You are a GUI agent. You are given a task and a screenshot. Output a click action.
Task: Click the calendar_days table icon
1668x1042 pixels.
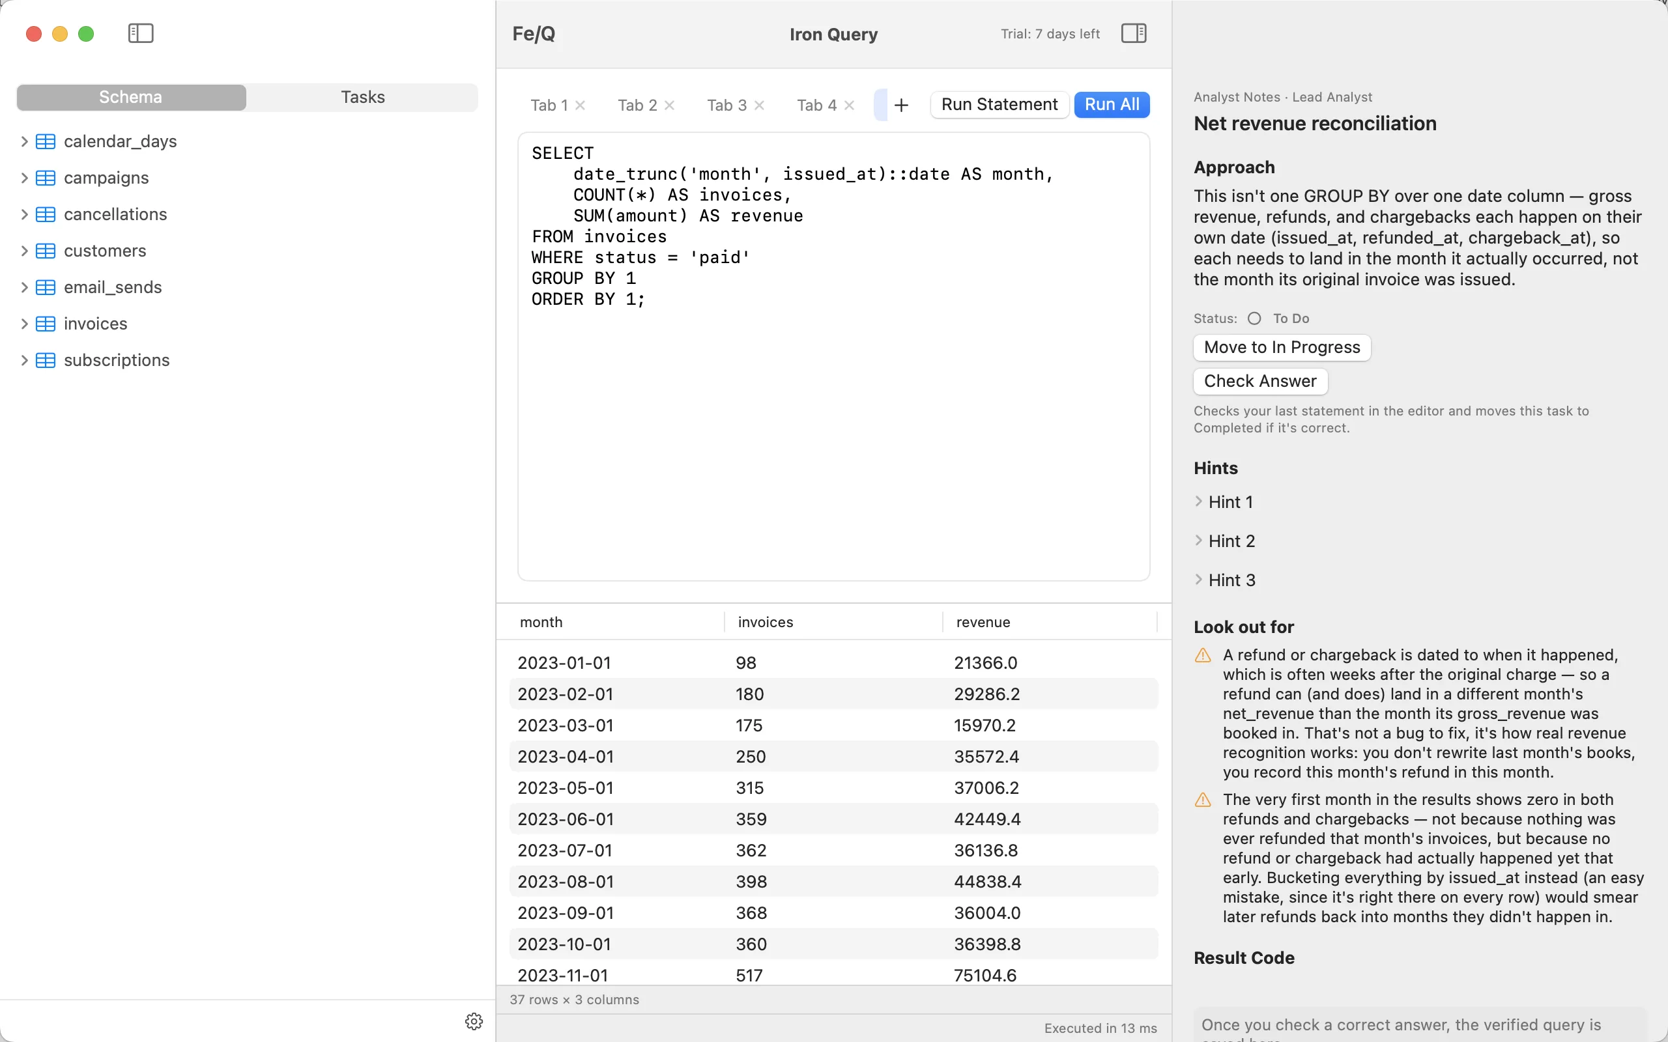click(x=46, y=141)
